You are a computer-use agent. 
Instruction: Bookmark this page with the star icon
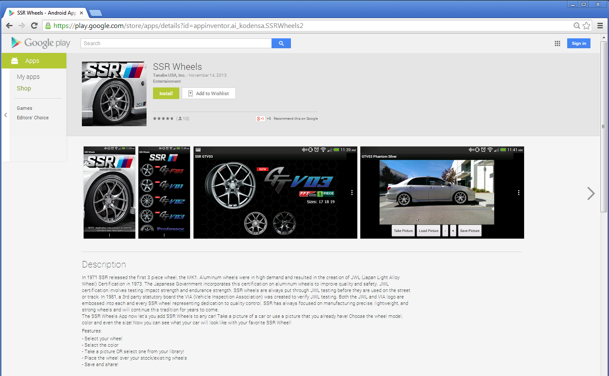(586, 26)
